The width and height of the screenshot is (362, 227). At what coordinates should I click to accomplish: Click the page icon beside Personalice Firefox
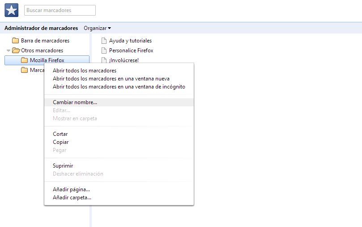[x=104, y=50]
